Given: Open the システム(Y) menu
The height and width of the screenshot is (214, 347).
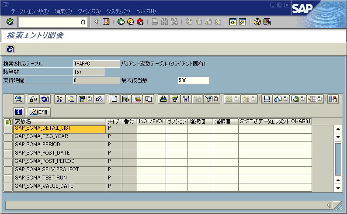Looking at the screenshot, I should coord(118,11).
